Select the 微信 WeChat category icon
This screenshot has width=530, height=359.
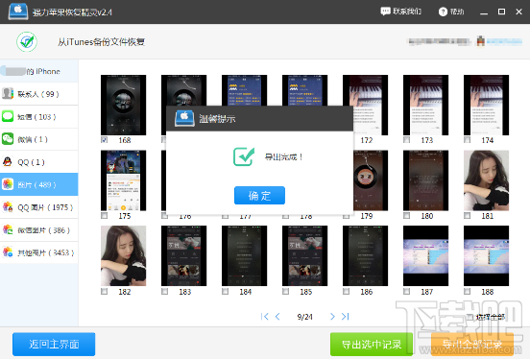tap(8, 139)
